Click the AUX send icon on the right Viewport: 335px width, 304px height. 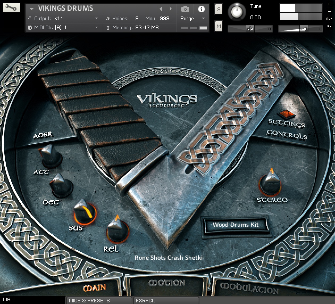tap(329, 19)
